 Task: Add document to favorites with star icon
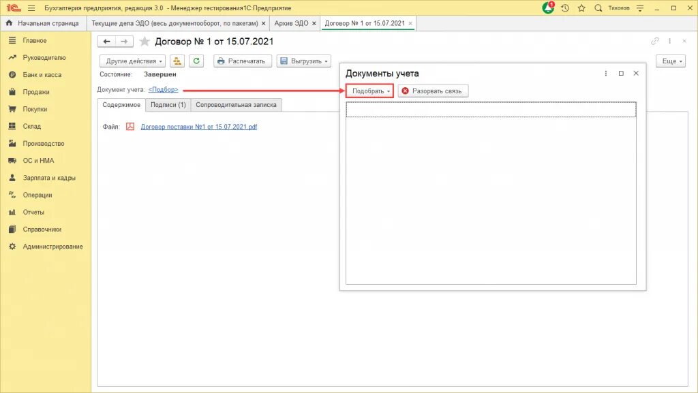click(x=145, y=42)
